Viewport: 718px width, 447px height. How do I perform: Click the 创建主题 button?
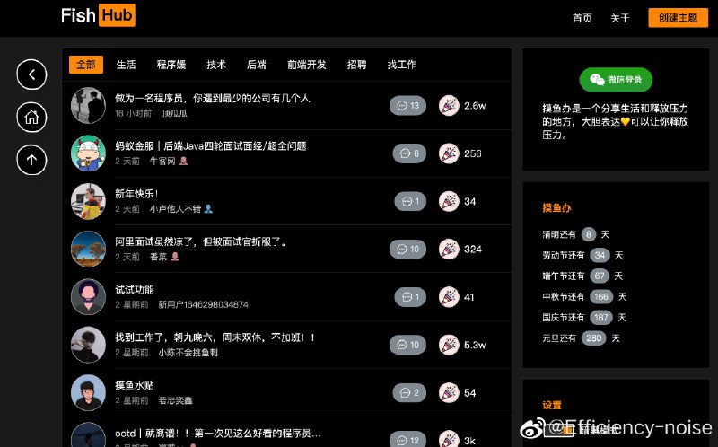(679, 18)
